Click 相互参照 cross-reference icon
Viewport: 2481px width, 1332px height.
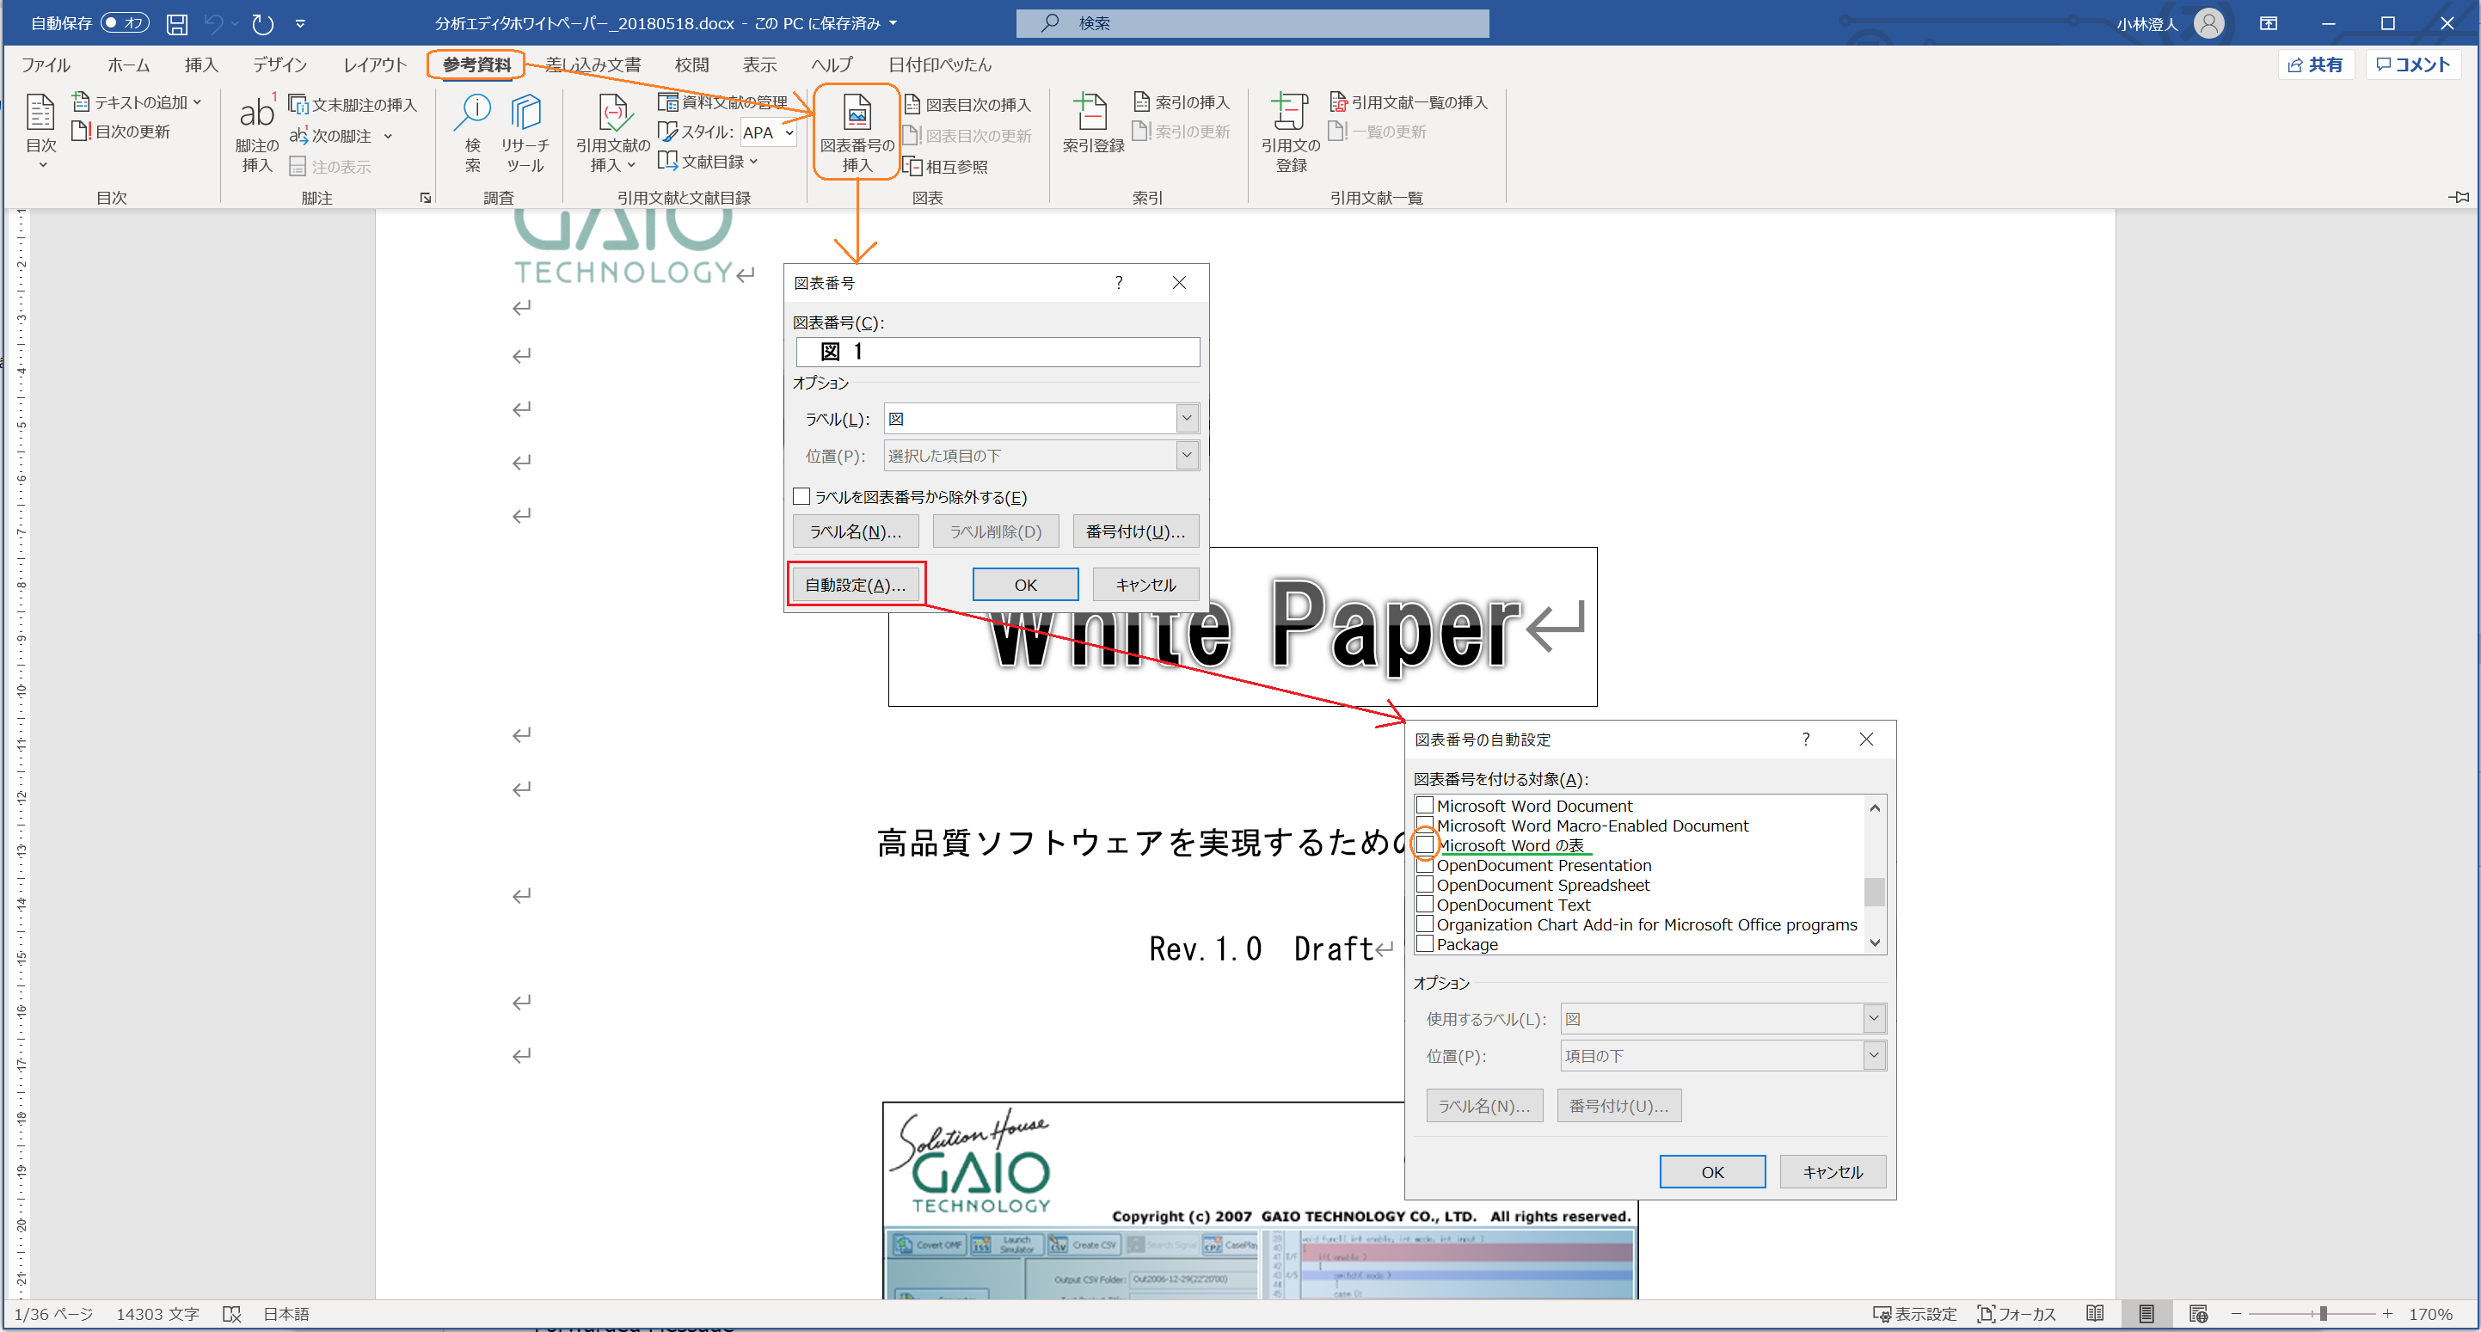912,166
